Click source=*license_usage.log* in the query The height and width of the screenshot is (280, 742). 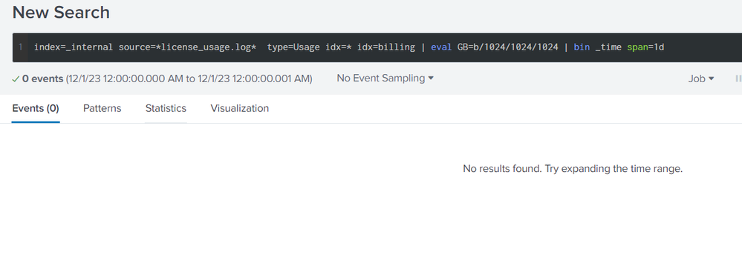187,47
